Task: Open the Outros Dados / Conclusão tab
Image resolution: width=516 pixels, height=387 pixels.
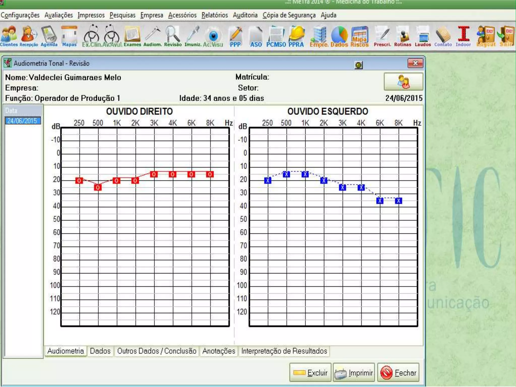Action: pyautogui.click(x=156, y=351)
